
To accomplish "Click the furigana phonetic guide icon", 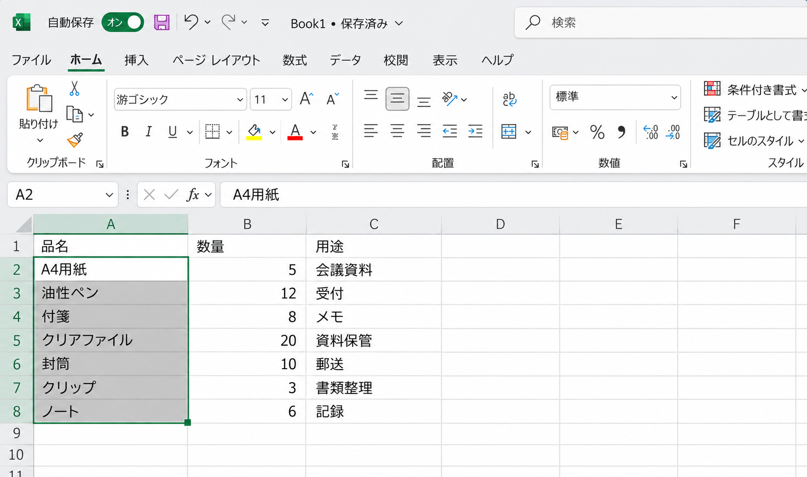I will (335, 132).
